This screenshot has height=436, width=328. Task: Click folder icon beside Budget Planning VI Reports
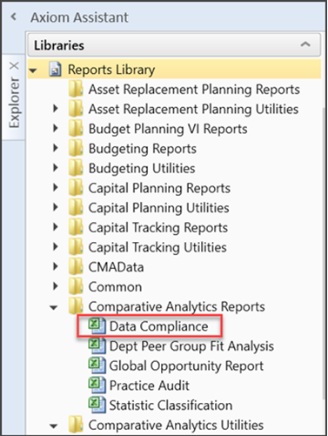tap(76, 129)
